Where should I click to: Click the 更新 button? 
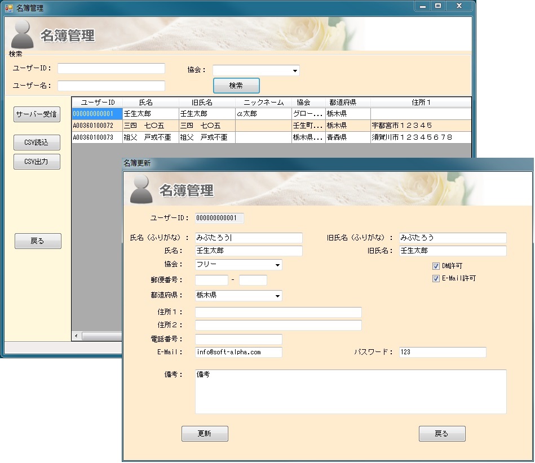point(205,434)
